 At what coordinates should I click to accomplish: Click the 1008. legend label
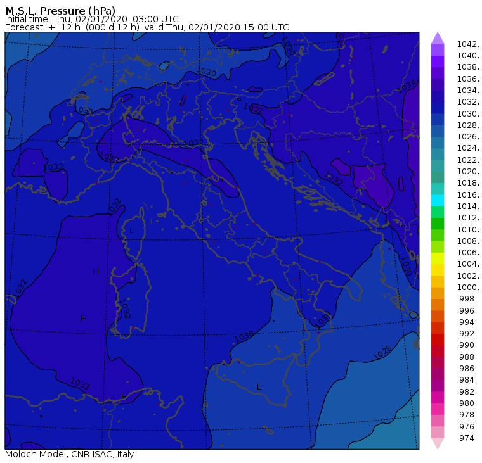[x=468, y=241]
